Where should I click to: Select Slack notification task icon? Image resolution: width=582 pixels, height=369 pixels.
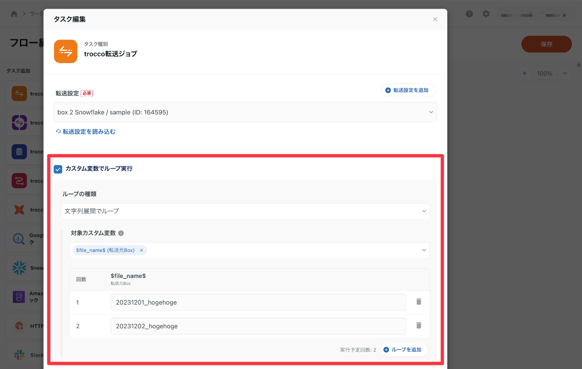pos(19,355)
